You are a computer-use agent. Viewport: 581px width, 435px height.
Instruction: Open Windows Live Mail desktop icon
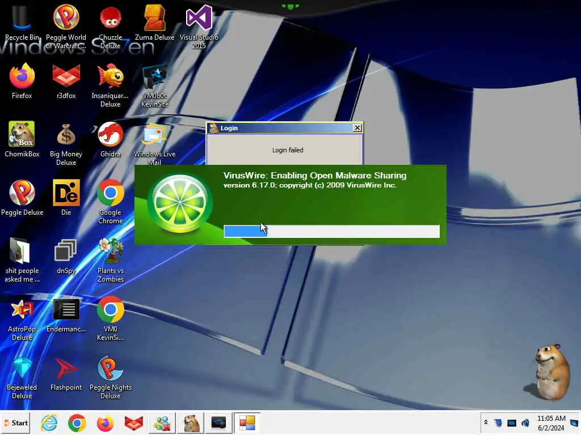pos(154,143)
